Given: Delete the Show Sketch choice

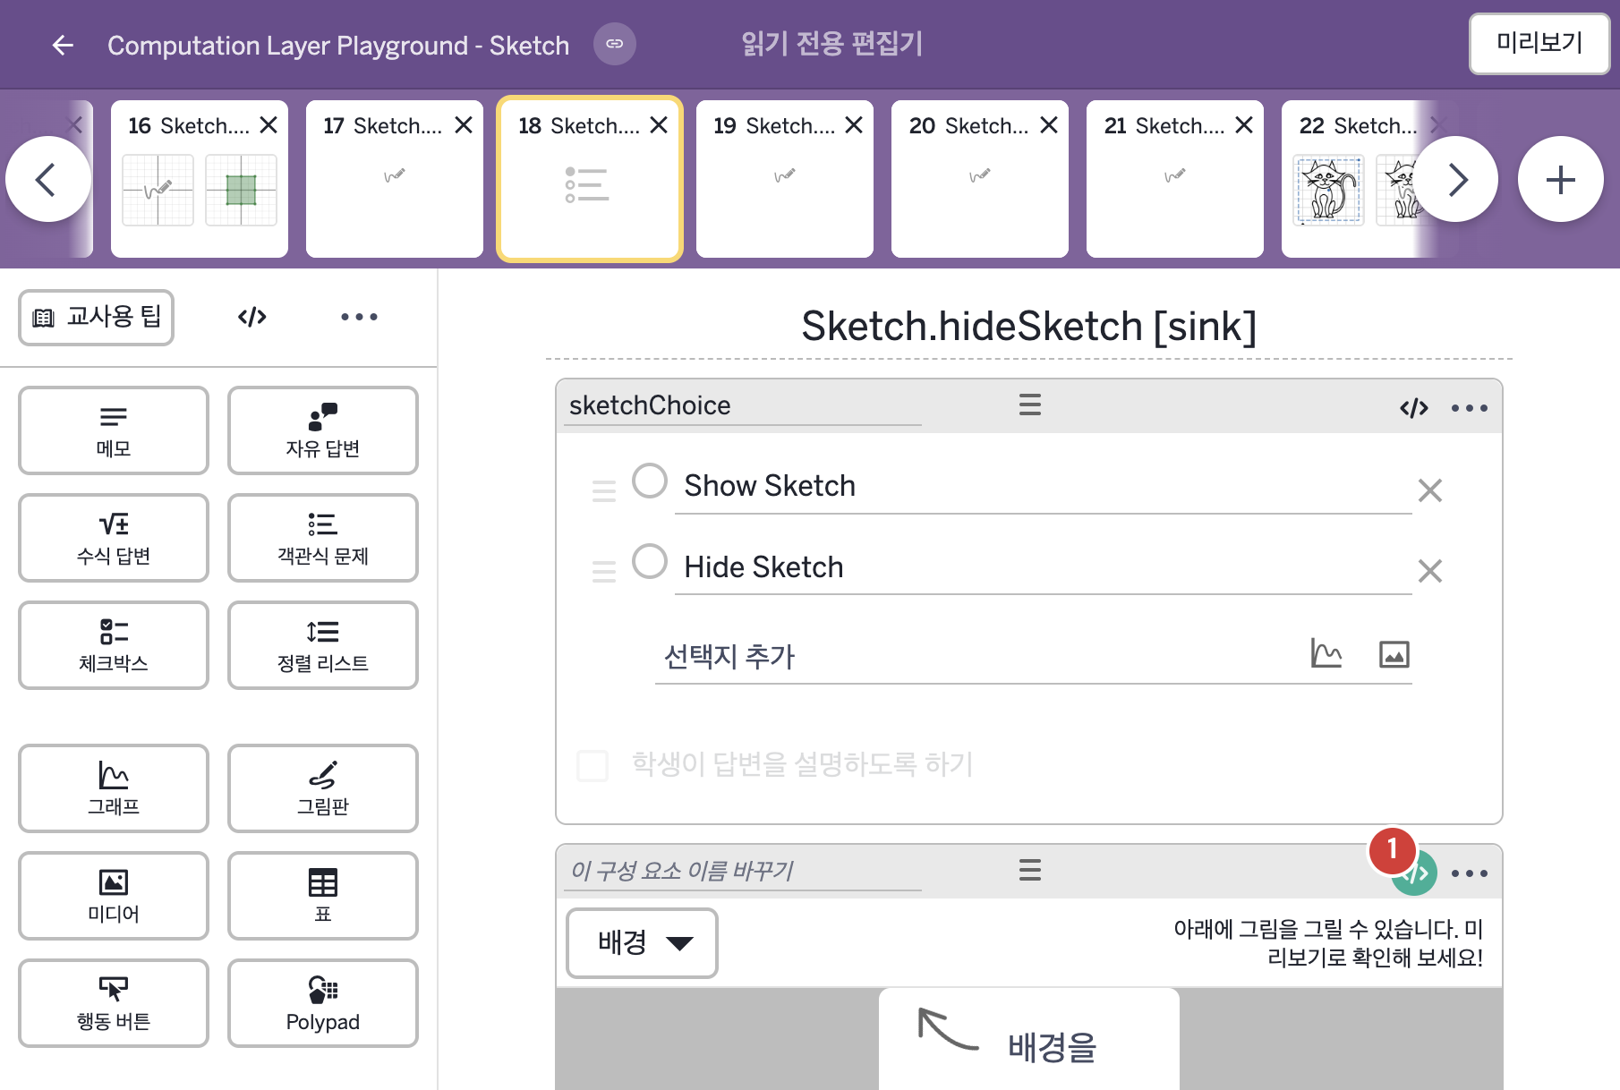Looking at the screenshot, I should coord(1430,490).
